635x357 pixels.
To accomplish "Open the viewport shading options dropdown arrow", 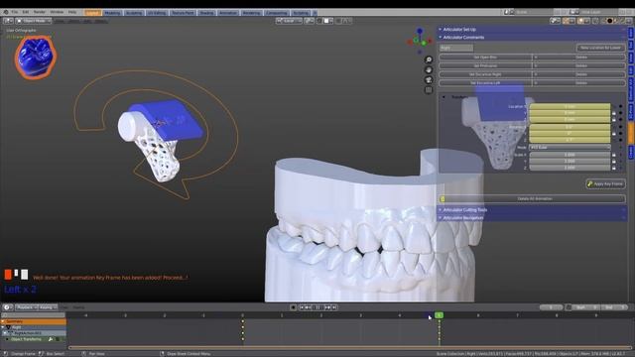I will (630, 21).
